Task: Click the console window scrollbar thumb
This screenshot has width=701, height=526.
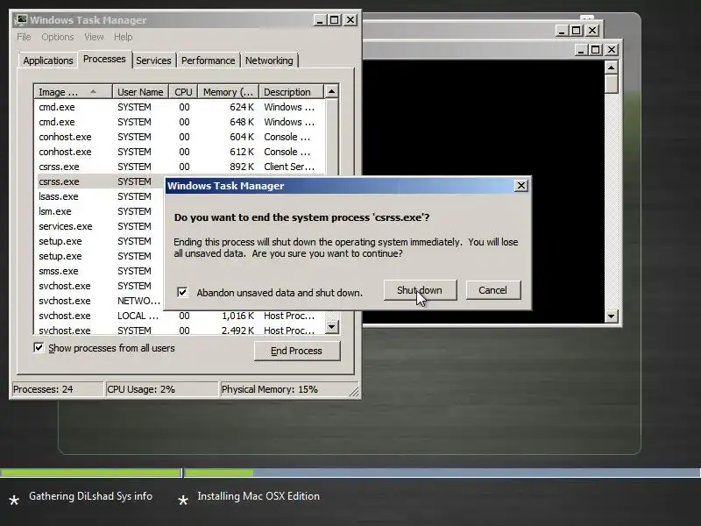Action: click(x=611, y=84)
